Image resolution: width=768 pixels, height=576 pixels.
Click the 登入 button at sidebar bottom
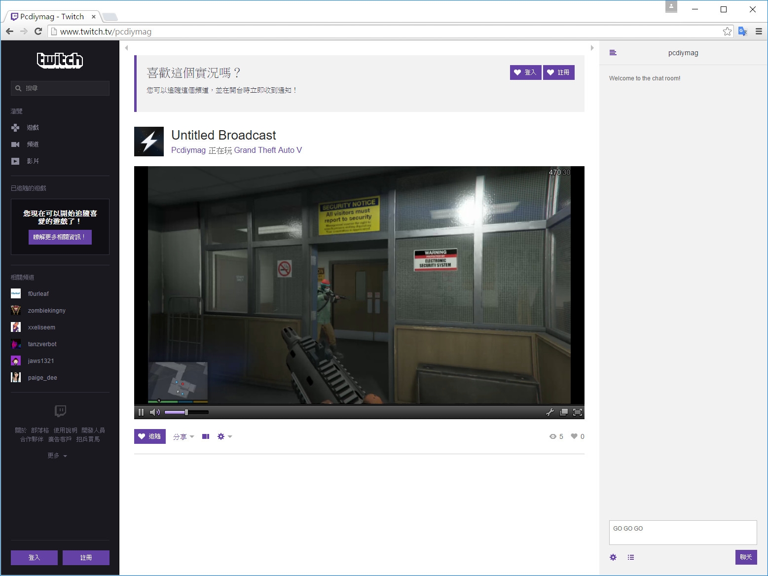click(34, 558)
